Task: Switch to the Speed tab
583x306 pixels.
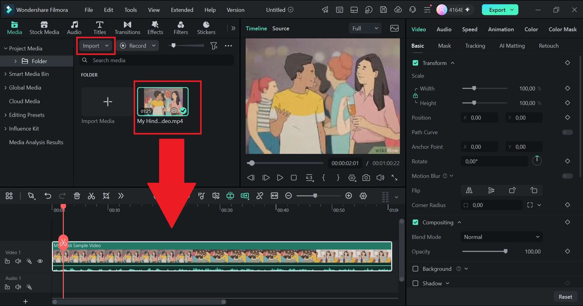Action: tap(470, 29)
